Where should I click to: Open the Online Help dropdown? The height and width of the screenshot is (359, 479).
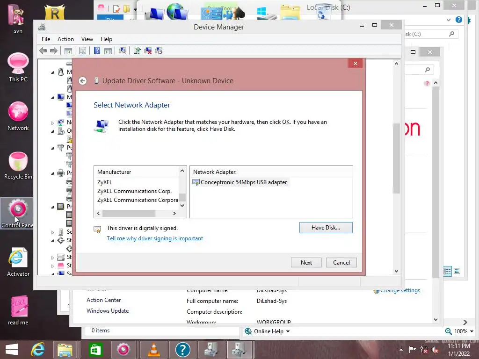pos(268,331)
